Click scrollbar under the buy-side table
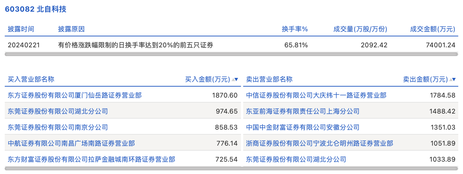The height and width of the screenshot is (174, 463). click(x=122, y=169)
